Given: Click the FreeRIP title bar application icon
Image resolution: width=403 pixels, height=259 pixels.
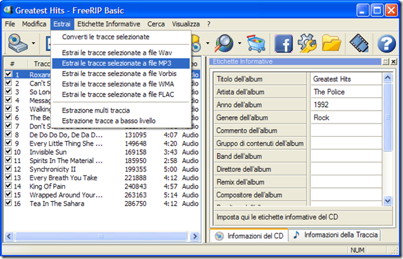Looking at the screenshot, I should click(8, 10).
